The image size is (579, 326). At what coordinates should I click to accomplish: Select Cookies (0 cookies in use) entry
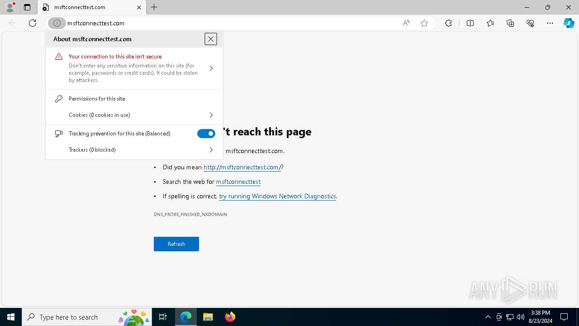[134, 115]
